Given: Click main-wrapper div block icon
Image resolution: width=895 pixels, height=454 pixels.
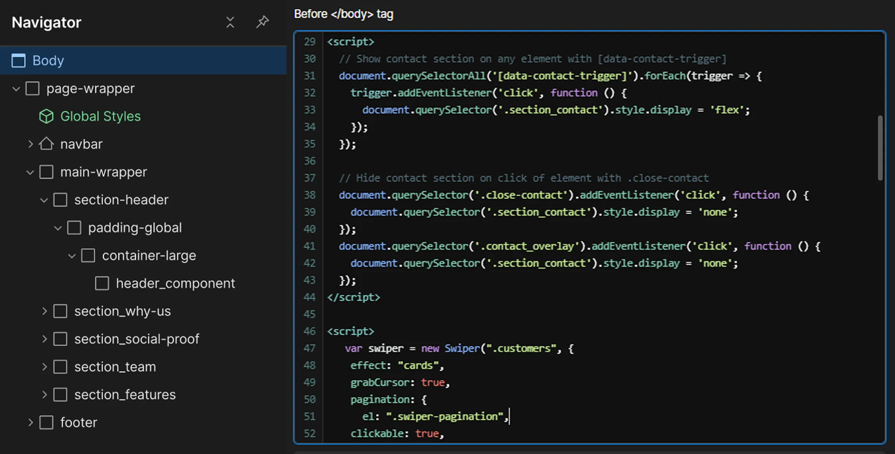Looking at the screenshot, I should pyautogui.click(x=46, y=172).
